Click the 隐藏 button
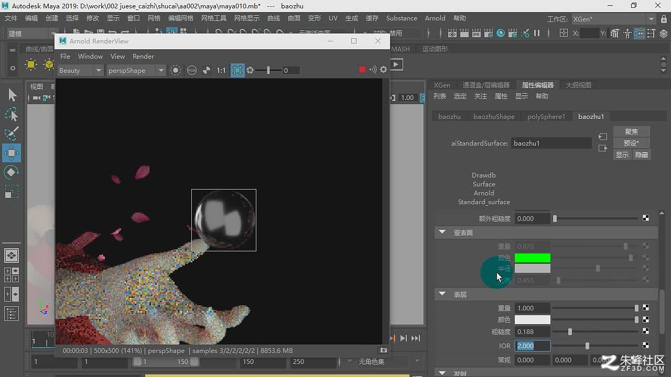Viewport: 671px width, 377px height. (x=642, y=154)
